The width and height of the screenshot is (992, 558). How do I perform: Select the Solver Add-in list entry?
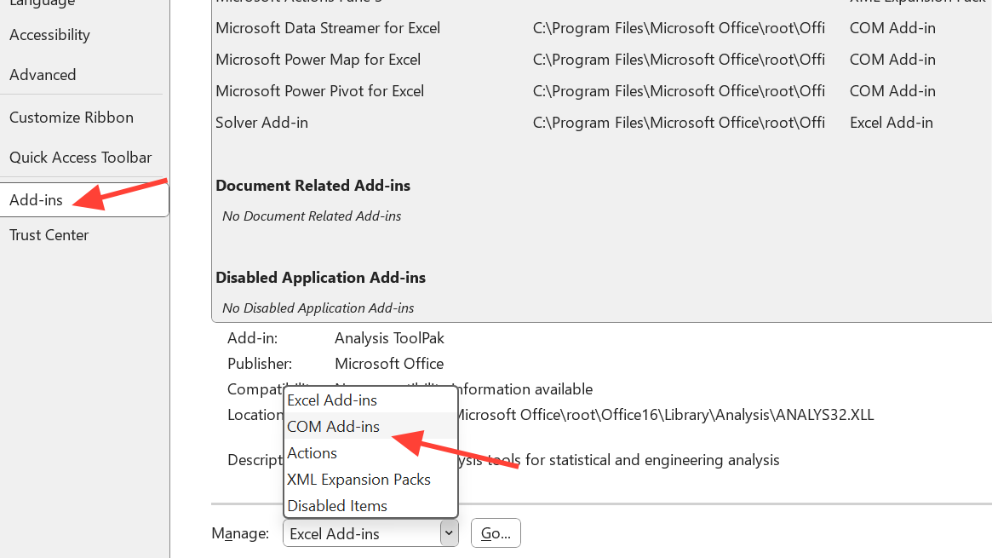click(x=261, y=123)
